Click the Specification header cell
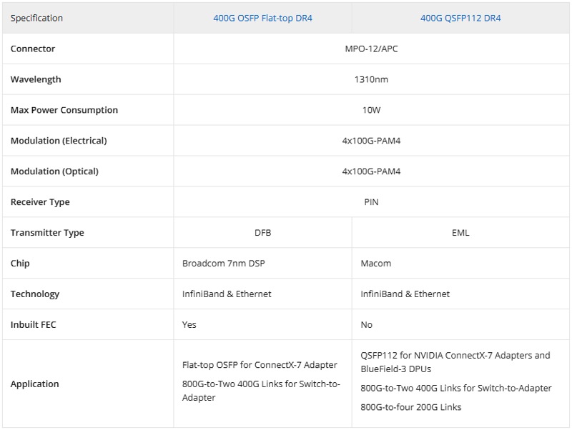Viewport: 572px width, 430px height. click(x=36, y=18)
